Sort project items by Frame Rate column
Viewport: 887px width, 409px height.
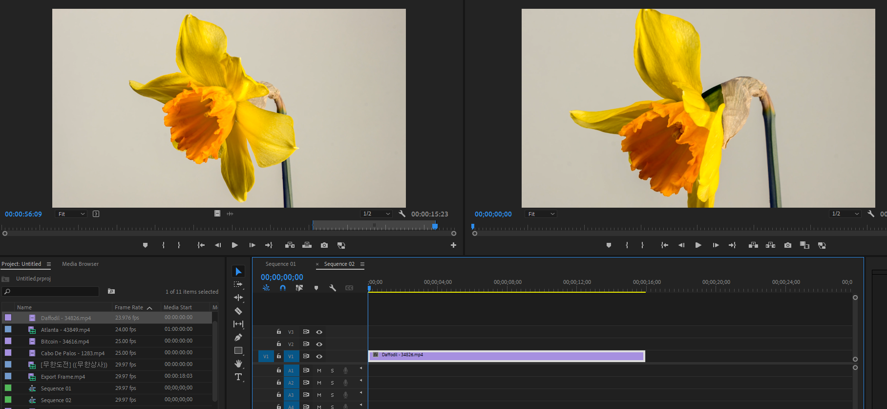(x=129, y=307)
